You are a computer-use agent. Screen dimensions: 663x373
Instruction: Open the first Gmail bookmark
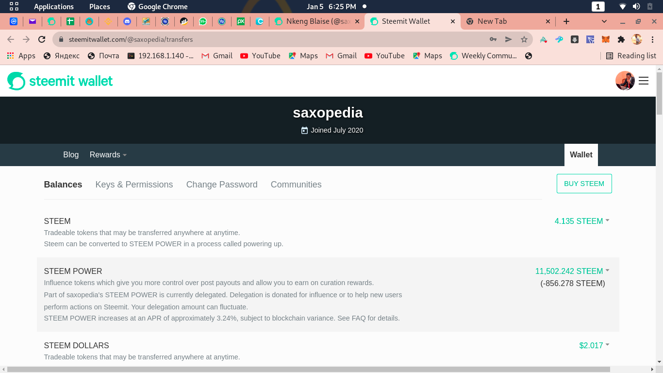217,56
